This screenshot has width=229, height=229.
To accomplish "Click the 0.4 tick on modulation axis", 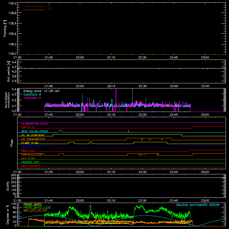I will click(14, 89).
